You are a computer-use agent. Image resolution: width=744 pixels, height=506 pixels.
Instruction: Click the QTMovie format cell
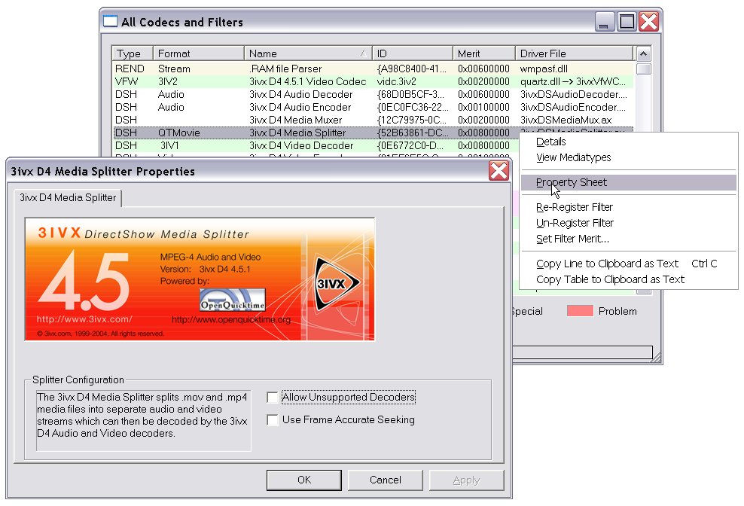(x=179, y=133)
